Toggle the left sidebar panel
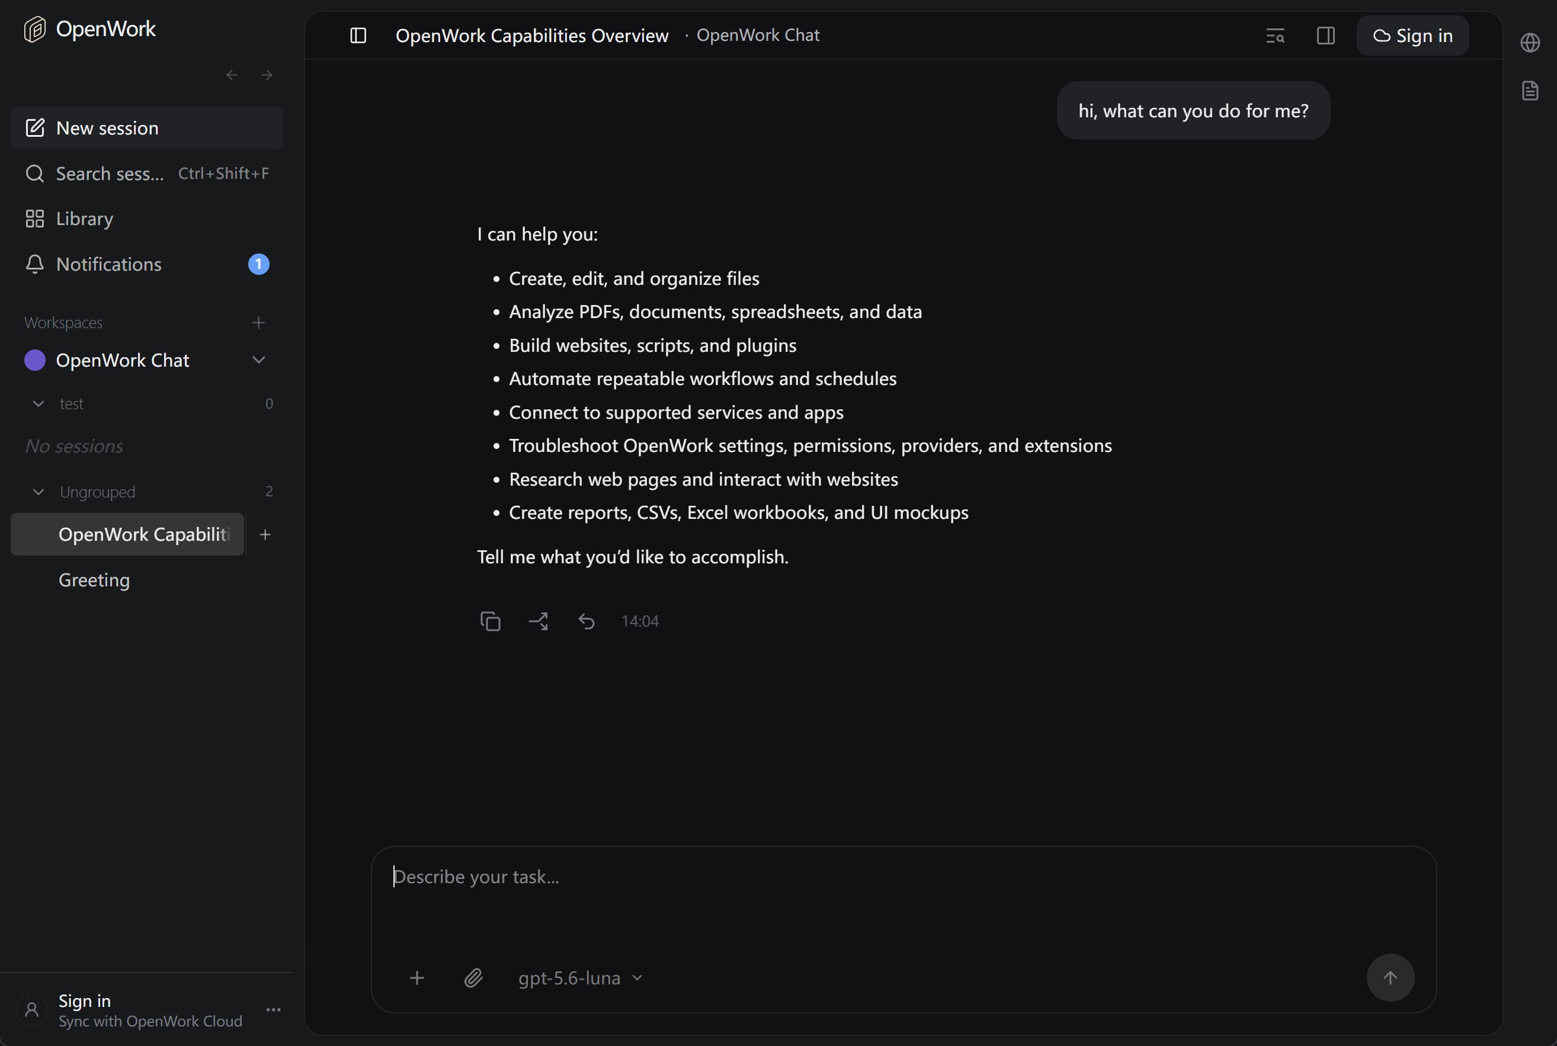Image resolution: width=1557 pixels, height=1046 pixels. click(x=358, y=36)
